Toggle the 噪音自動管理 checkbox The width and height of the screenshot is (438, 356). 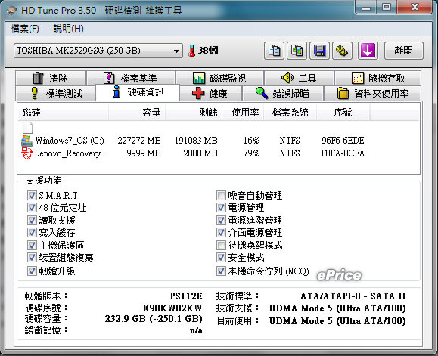(x=221, y=195)
